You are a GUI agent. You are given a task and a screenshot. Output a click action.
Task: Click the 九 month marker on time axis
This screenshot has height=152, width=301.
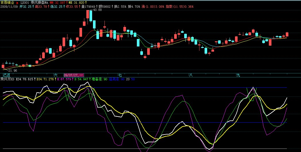[238, 75]
